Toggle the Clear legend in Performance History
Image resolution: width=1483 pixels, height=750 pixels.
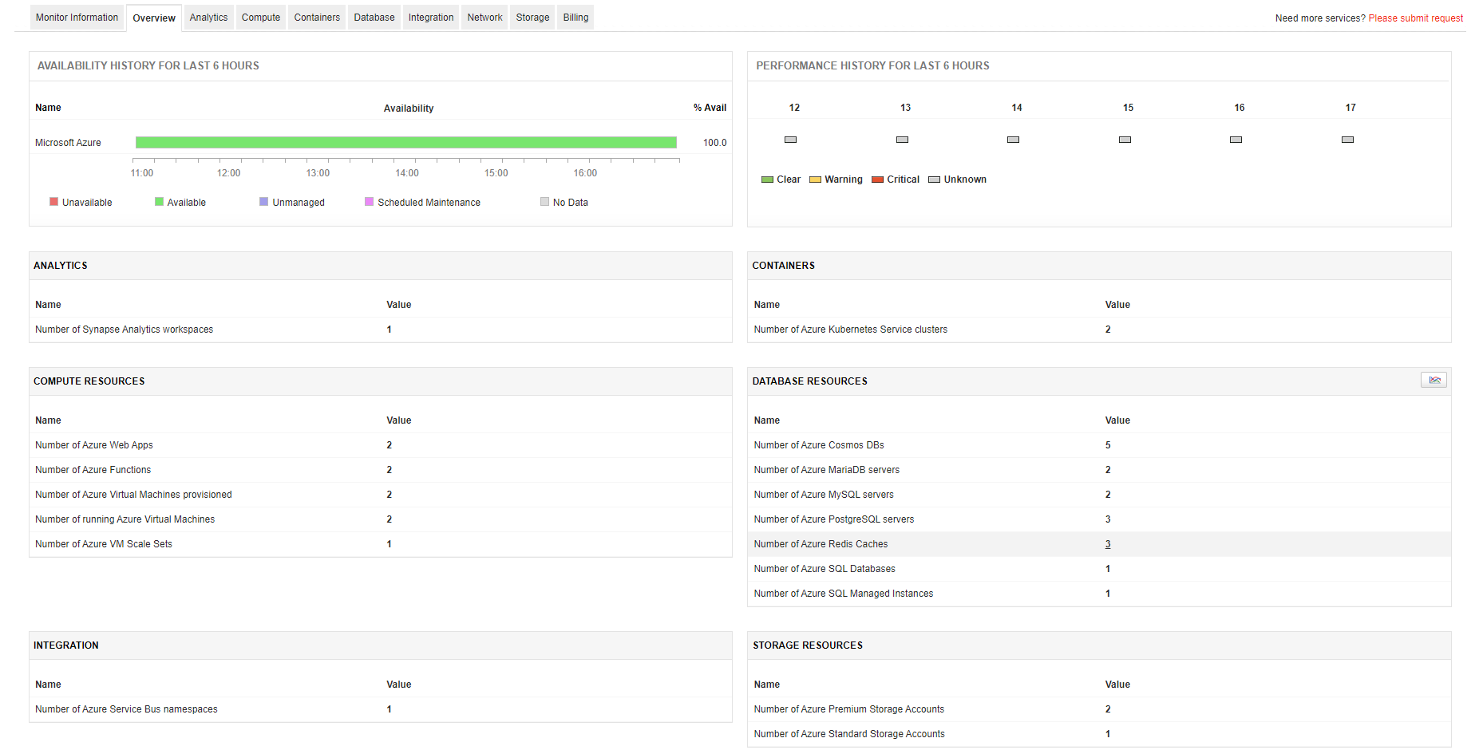[x=766, y=180]
